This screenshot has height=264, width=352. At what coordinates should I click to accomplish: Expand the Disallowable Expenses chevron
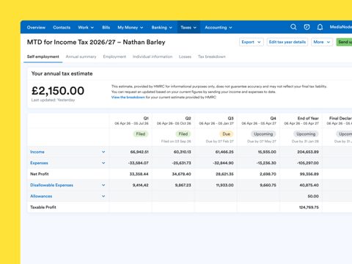click(103, 185)
